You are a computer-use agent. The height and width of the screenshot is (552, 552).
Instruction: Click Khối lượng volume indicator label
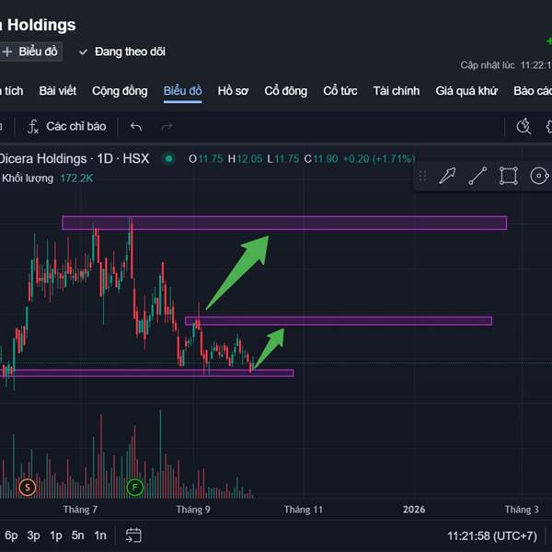coord(28,178)
